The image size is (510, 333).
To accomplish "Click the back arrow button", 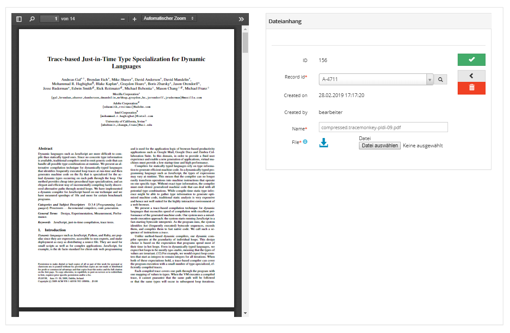I will point(472,76).
